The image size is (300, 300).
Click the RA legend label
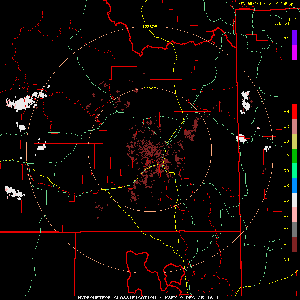pos(286,171)
